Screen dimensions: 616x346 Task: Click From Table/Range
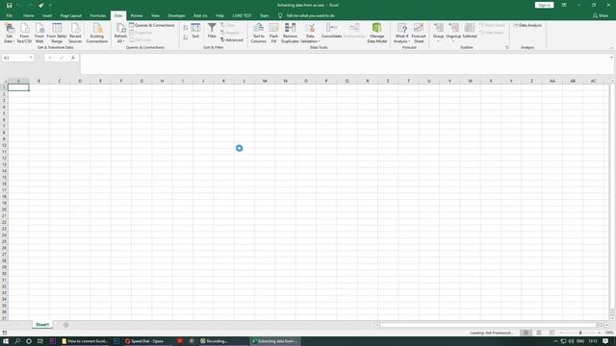(57, 33)
